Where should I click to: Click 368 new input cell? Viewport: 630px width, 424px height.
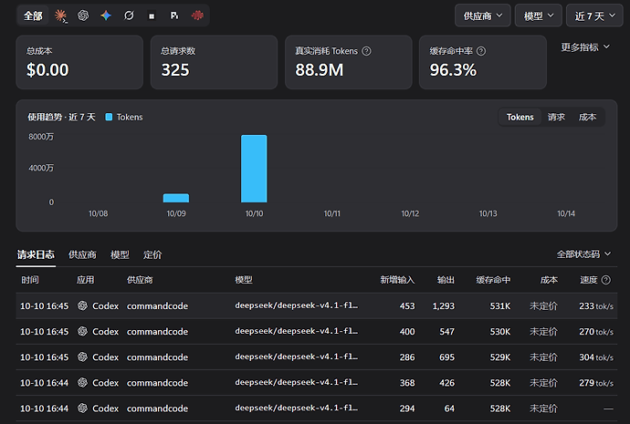407,383
